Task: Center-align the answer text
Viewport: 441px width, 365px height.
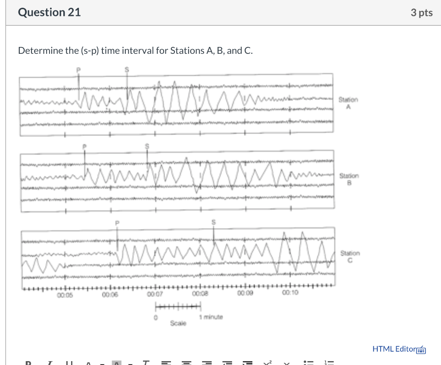Action: coord(186,364)
